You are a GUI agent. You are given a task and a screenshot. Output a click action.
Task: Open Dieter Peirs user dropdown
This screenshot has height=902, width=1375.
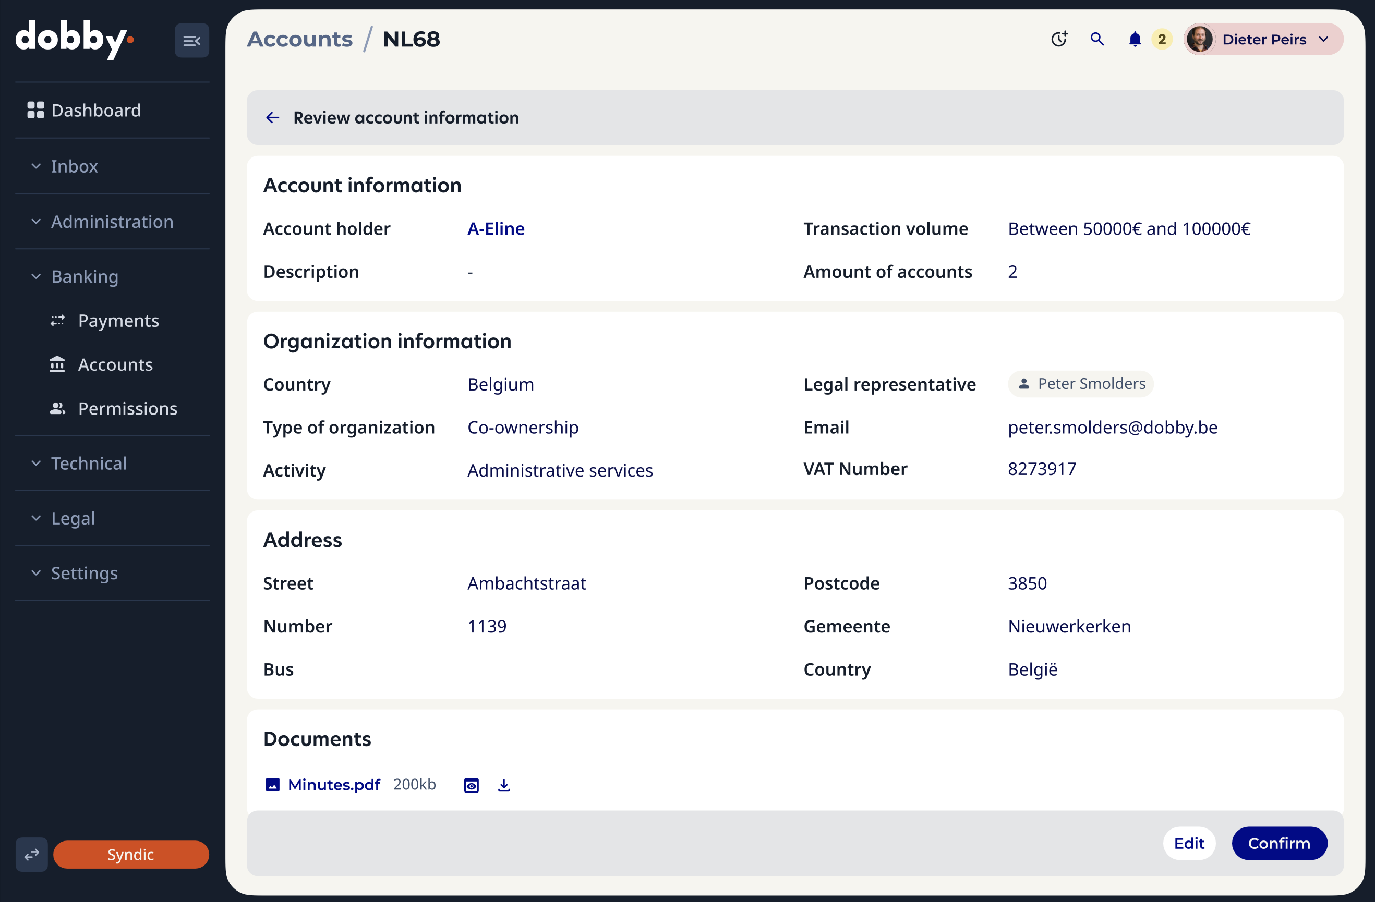click(1263, 39)
